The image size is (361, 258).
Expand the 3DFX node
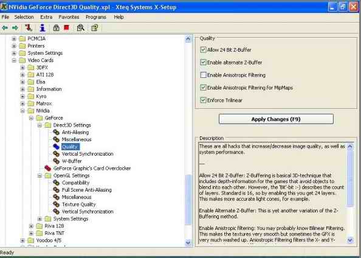(22, 68)
